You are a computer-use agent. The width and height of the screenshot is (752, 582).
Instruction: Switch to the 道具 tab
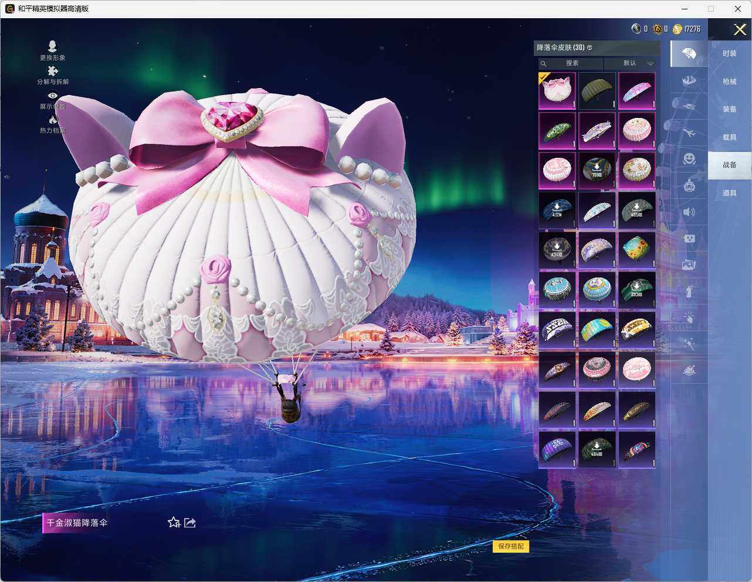pyautogui.click(x=729, y=193)
